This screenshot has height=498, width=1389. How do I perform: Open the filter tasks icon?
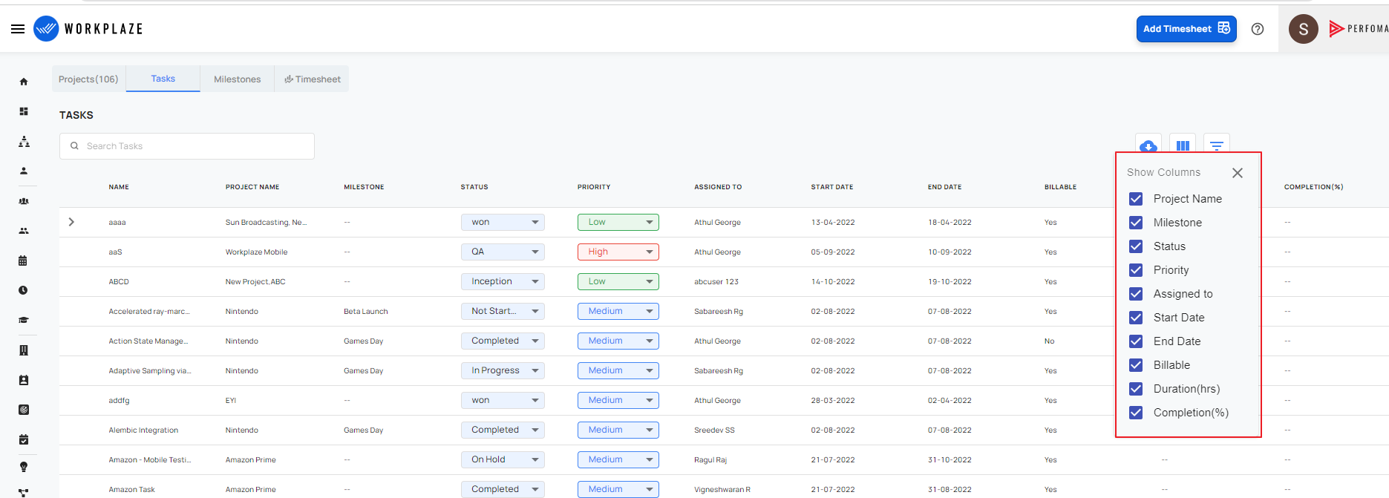point(1217,145)
